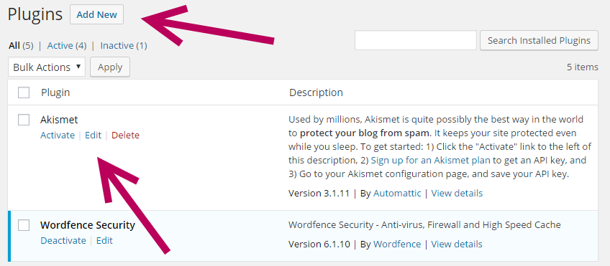This screenshot has width=610, height=266.
Task: Click the Version 6.1.10 text
Action: [x=319, y=244]
